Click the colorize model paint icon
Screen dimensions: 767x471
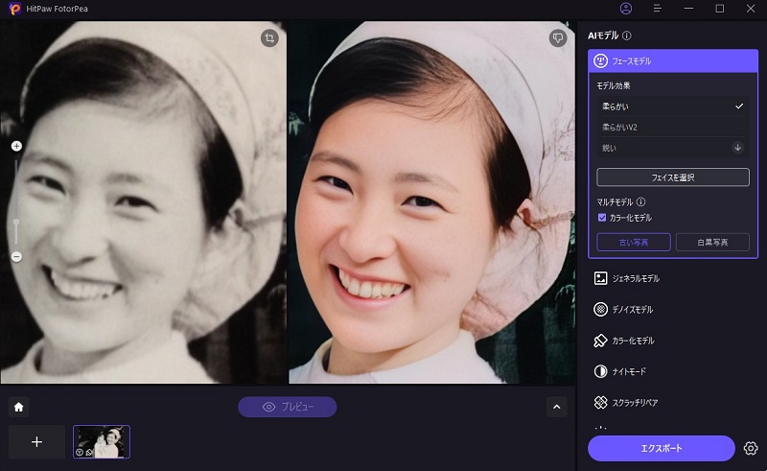tap(600, 341)
